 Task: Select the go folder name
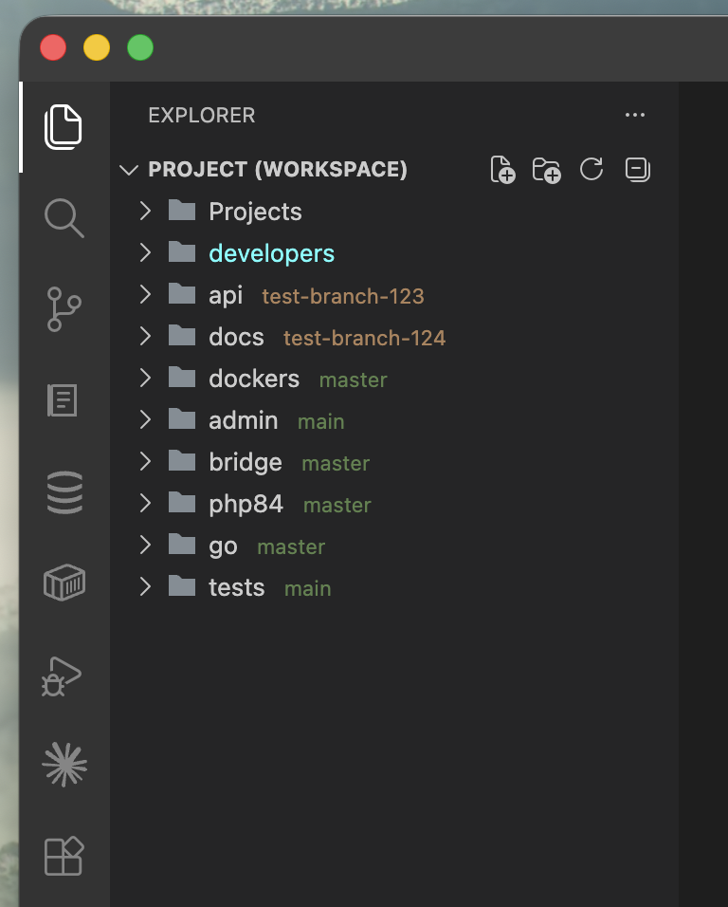click(x=223, y=546)
